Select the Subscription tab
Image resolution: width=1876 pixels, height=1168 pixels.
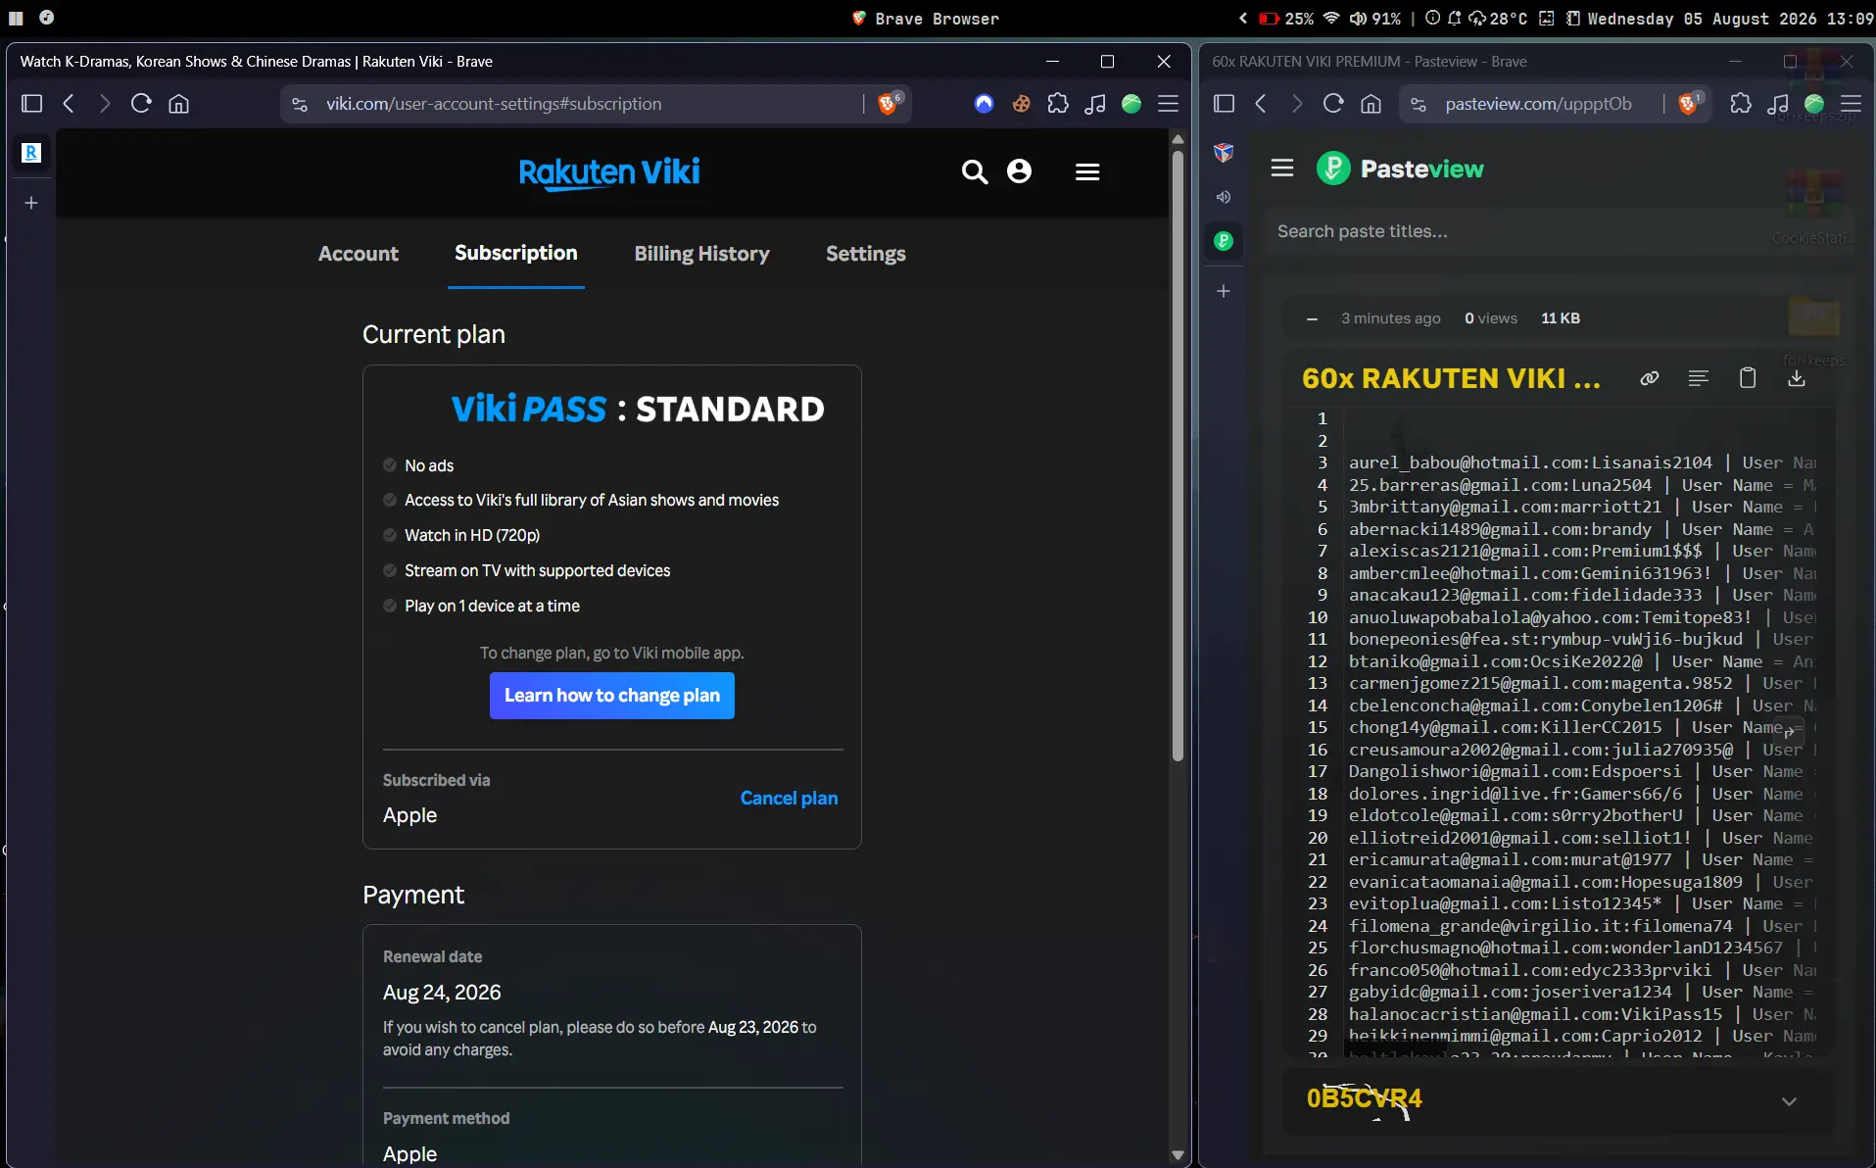click(516, 253)
